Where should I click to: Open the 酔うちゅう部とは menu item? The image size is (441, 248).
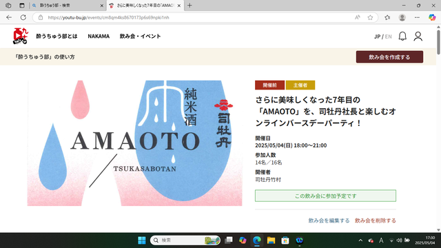(57, 37)
